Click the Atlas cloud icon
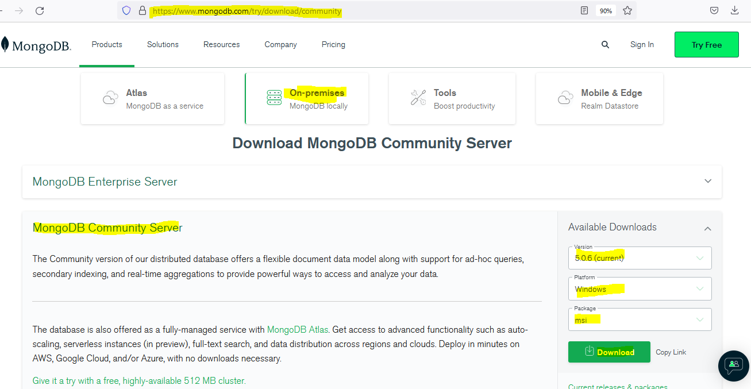751x389 pixels. [110, 98]
